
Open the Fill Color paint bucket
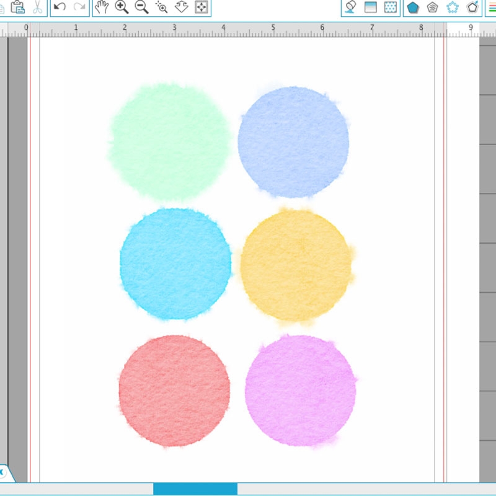pyautogui.click(x=350, y=7)
